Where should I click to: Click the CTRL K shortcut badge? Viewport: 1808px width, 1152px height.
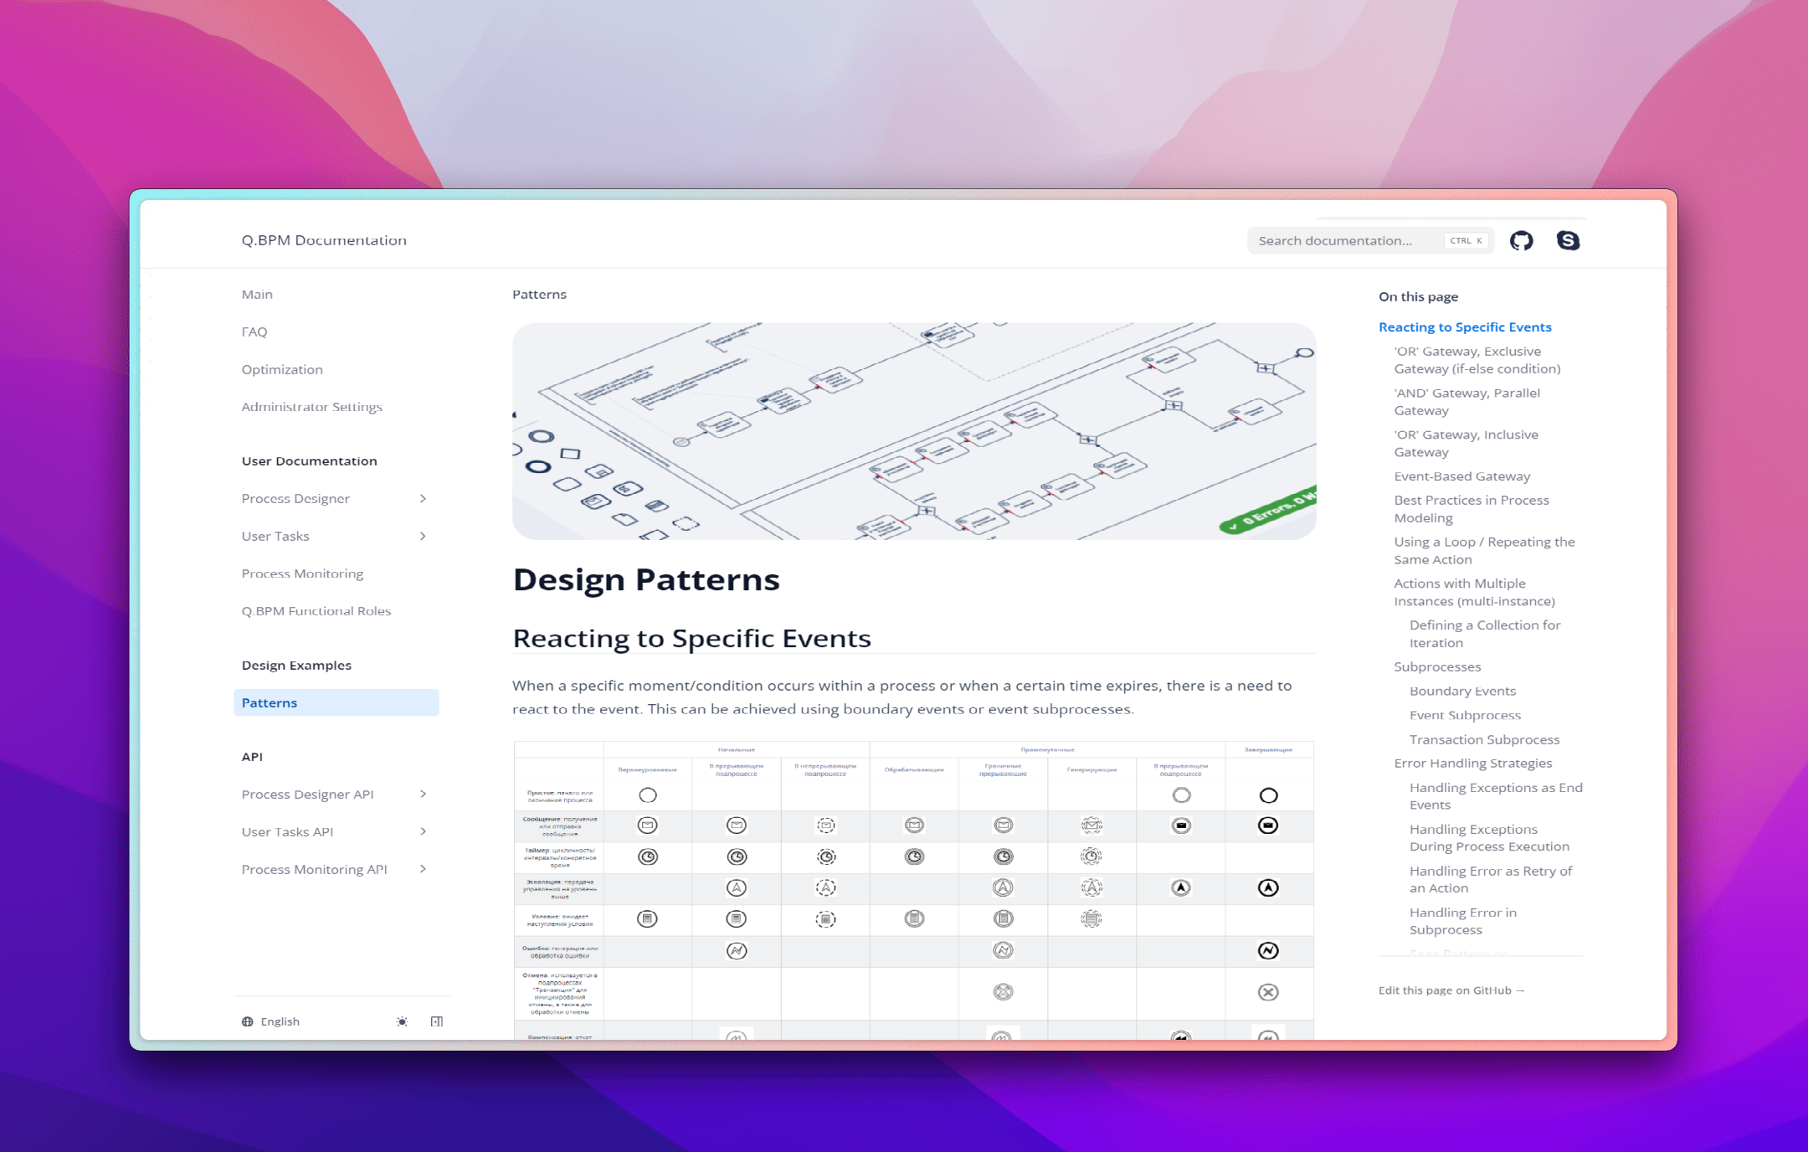(x=1466, y=241)
